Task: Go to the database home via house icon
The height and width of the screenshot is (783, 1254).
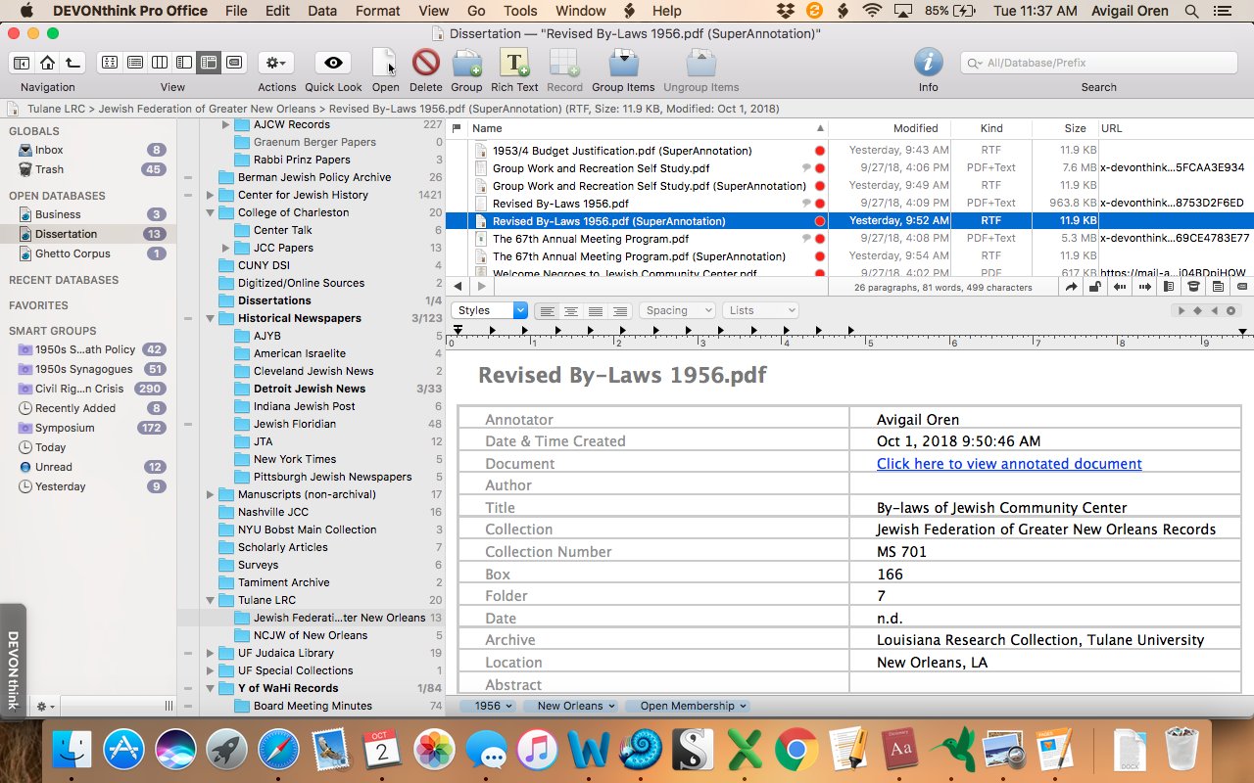Action: coord(47,63)
